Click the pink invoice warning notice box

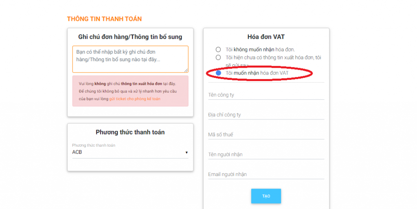(x=130, y=91)
